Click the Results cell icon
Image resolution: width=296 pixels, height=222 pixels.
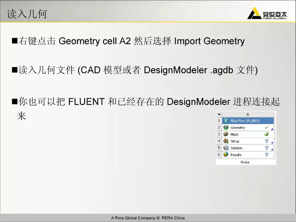click(226, 155)
